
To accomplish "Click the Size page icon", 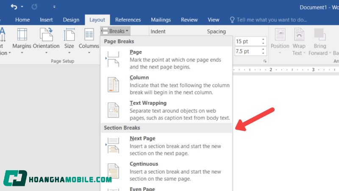I will tap(69, 36).
